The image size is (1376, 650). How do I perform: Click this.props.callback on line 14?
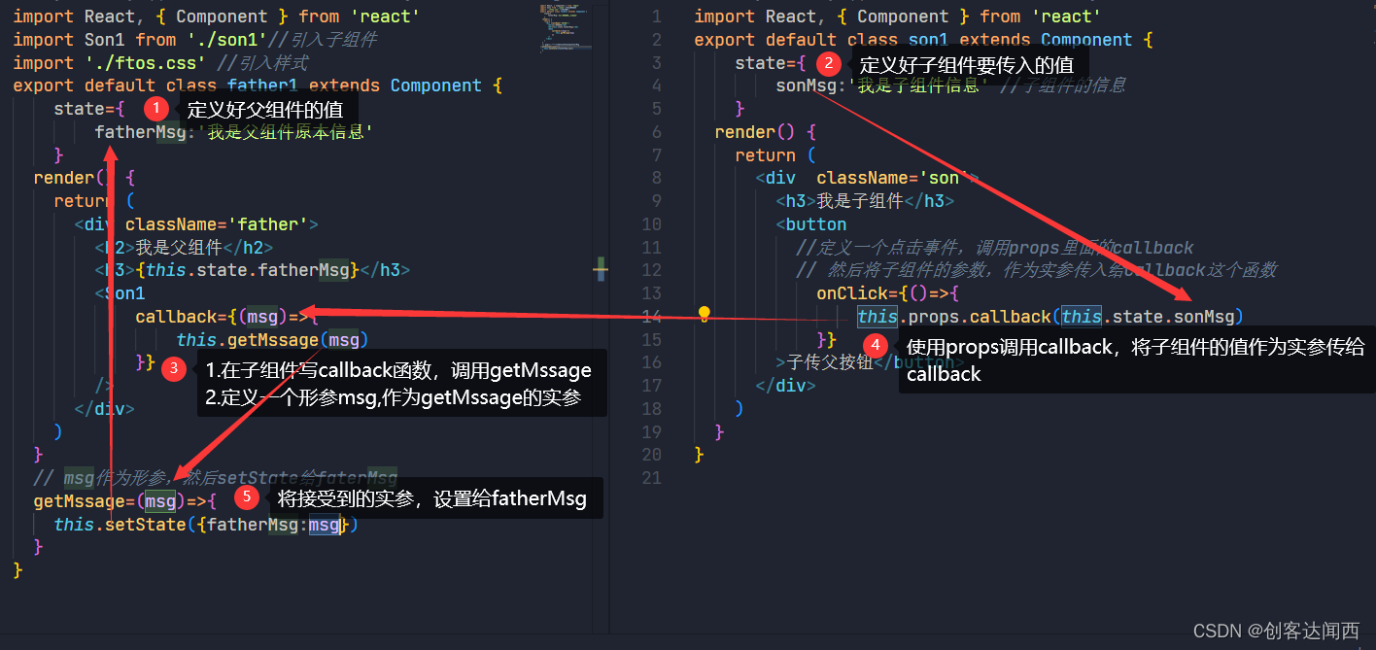[x=953, y=317]
